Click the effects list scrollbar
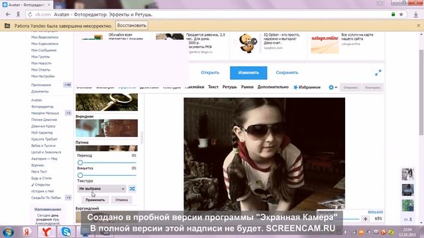Screen dimensions: 424x238 click(x=142, y=138)
